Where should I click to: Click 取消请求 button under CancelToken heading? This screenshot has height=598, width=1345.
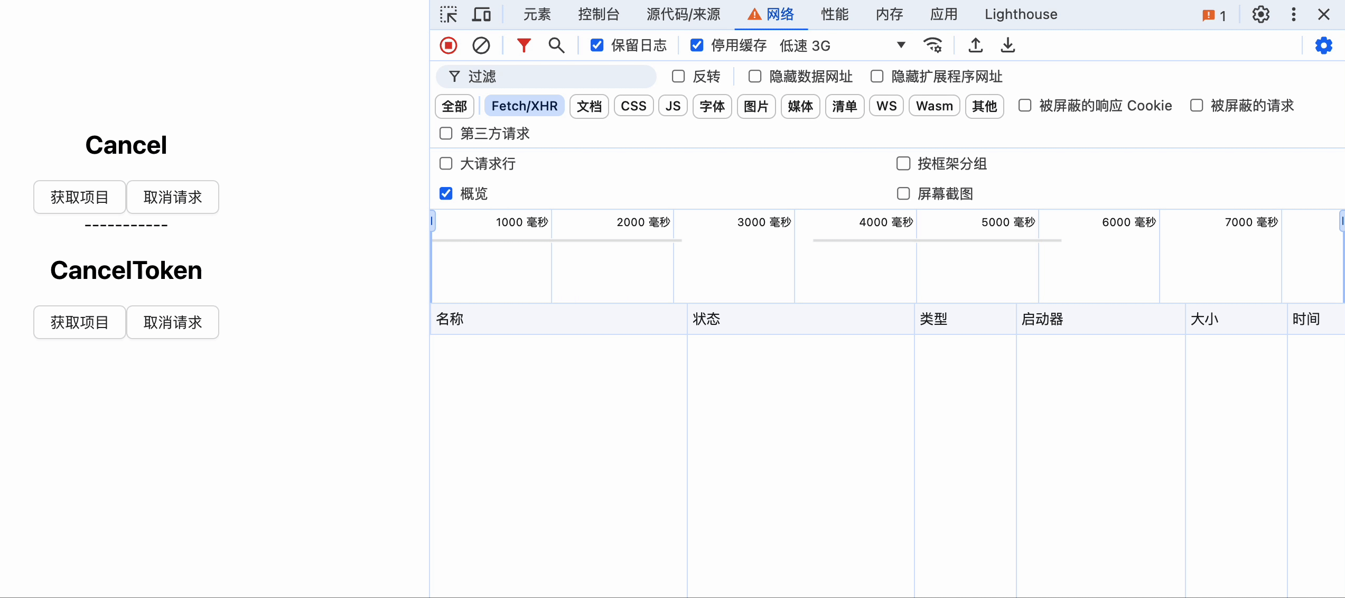[x=173, y=322]
